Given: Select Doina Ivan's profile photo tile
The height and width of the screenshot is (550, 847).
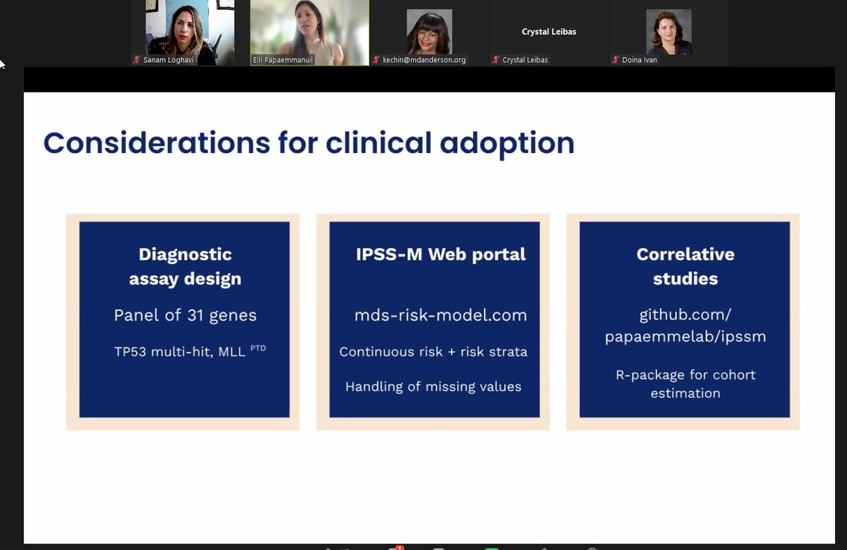Looking at the screenshot, I should point(668,32).
